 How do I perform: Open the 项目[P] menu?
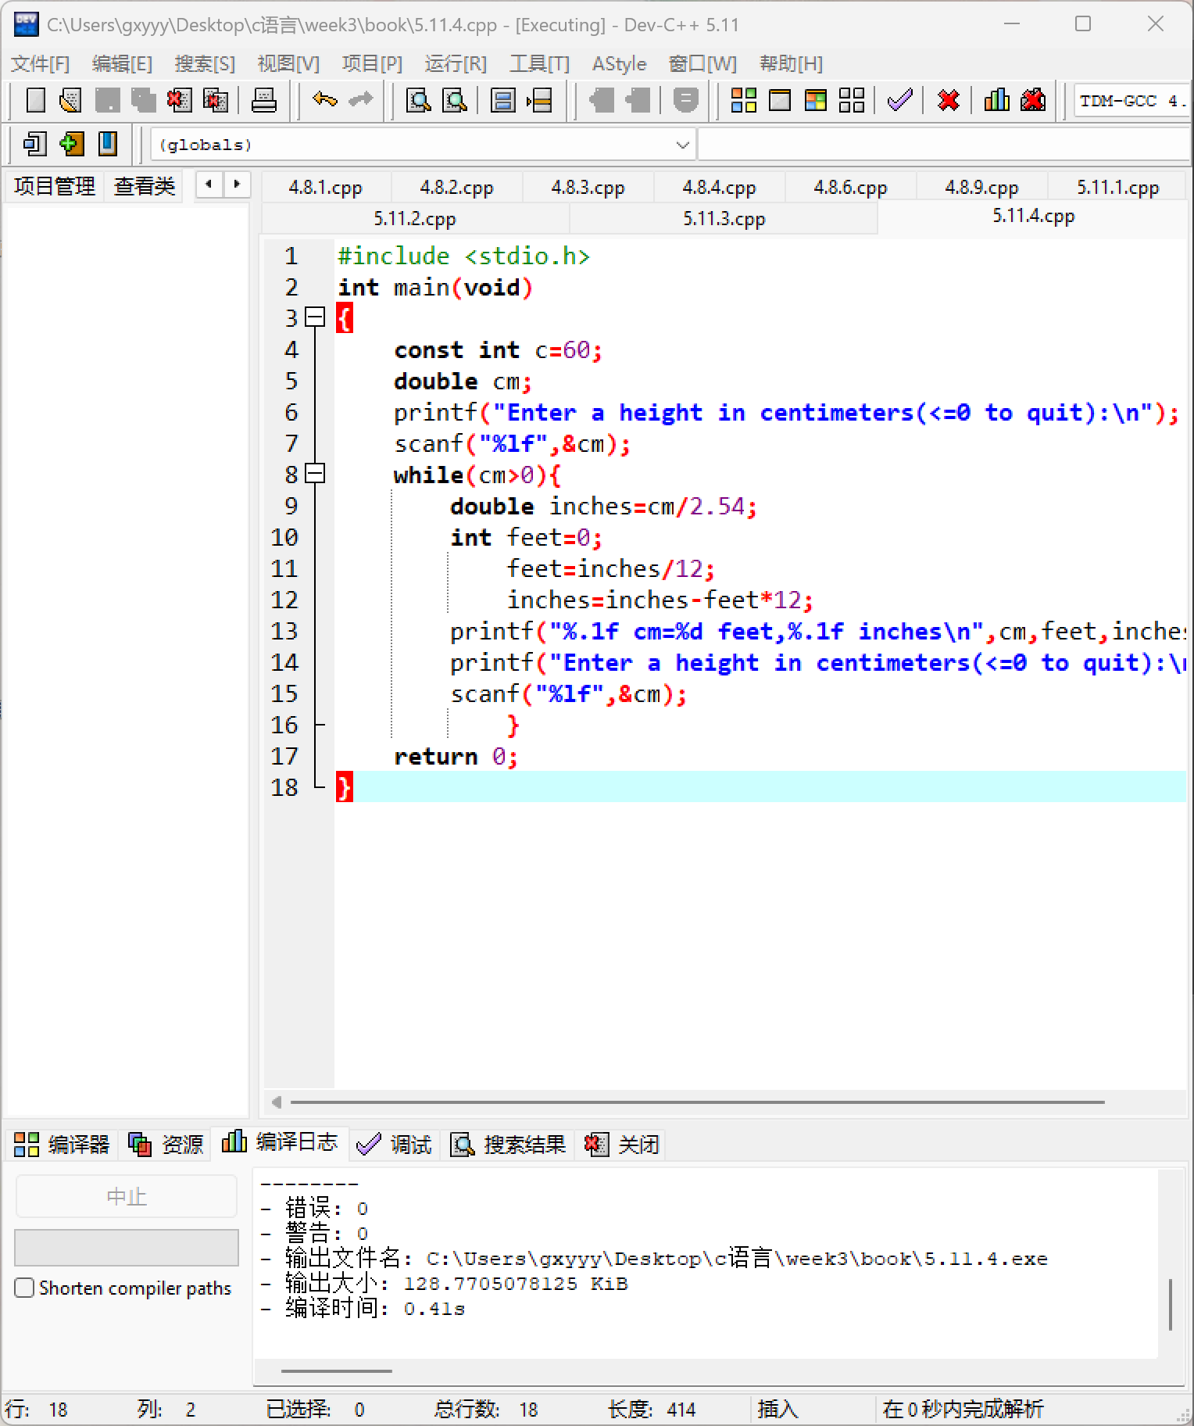[372, 63]
